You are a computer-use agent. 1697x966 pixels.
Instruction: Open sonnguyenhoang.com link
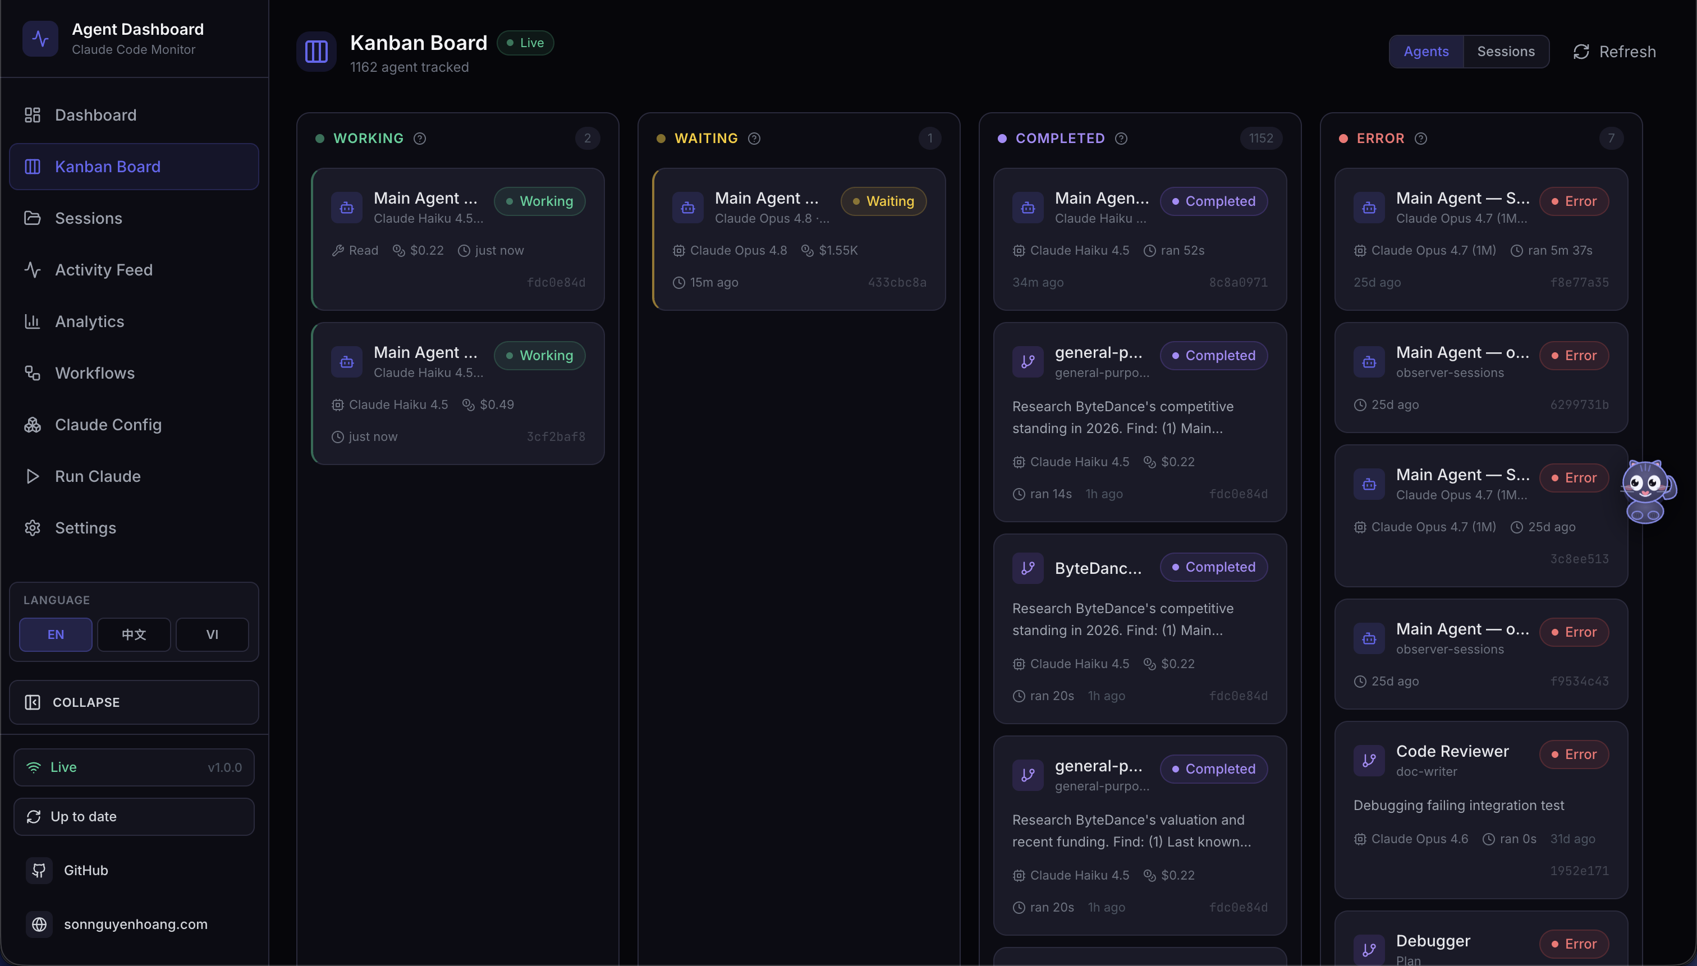click(134, 924)
